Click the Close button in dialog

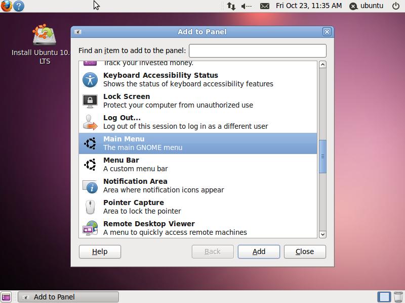click(x=305, y=251)
